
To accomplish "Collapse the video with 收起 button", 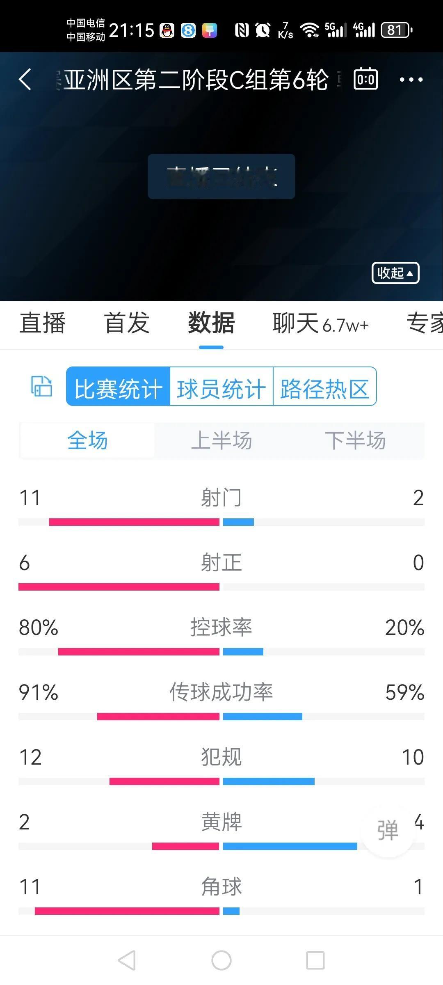I will tap(395, 273).
